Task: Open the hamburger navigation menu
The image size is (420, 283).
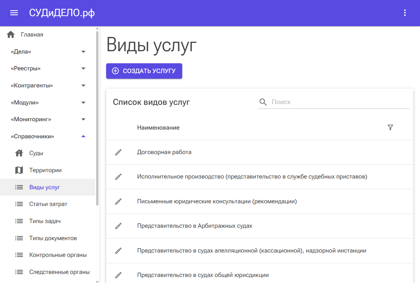Action: (x=14, y=13)
